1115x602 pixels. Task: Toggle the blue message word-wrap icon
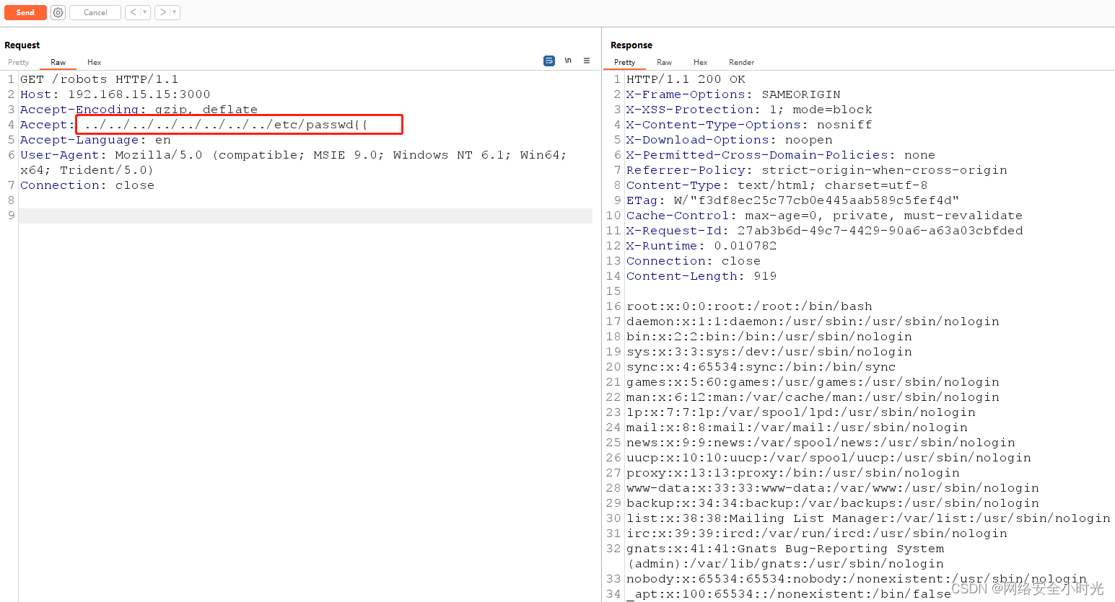[x=549, y=61]
